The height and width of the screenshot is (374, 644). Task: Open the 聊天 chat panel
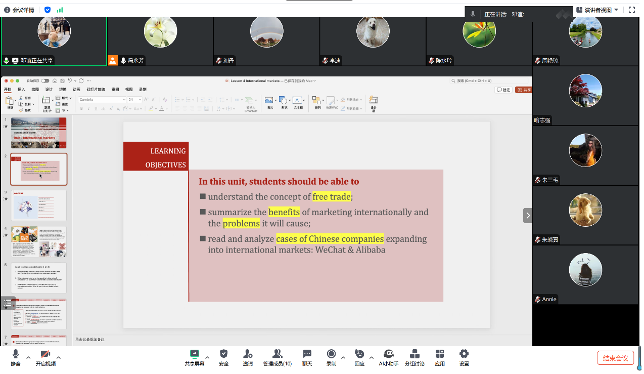click(307, 357)
